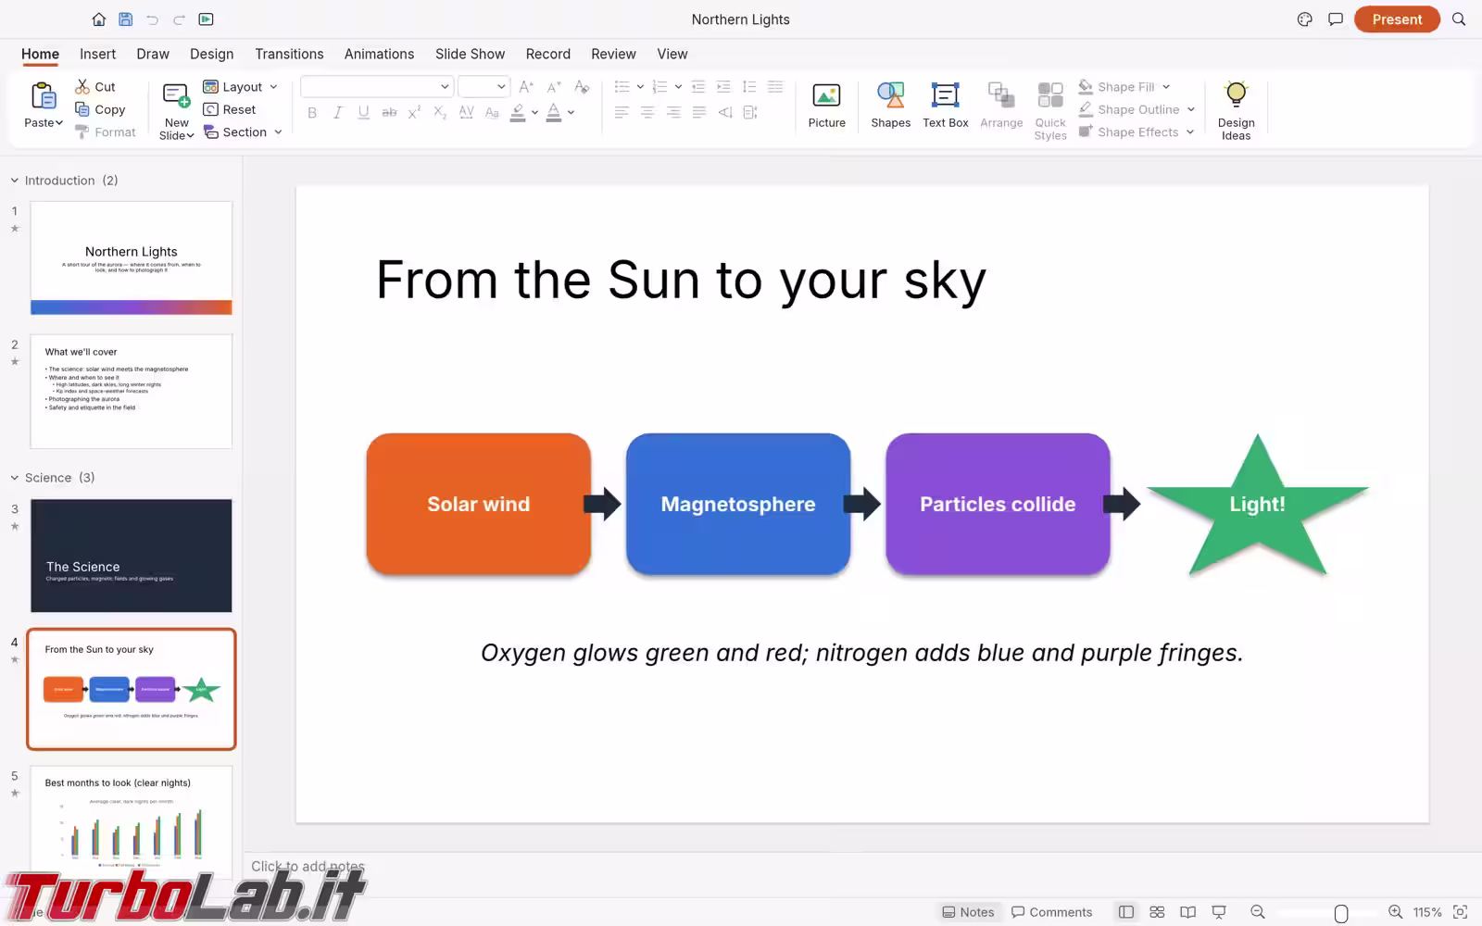Toggle the Notes pane in status bar
The image size is (1482, 926).
[968, 912]
